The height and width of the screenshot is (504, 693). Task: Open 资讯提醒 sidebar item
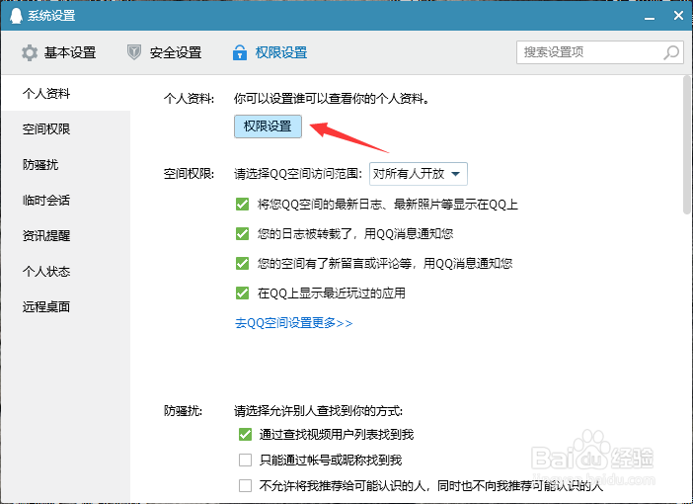[65, 236]
